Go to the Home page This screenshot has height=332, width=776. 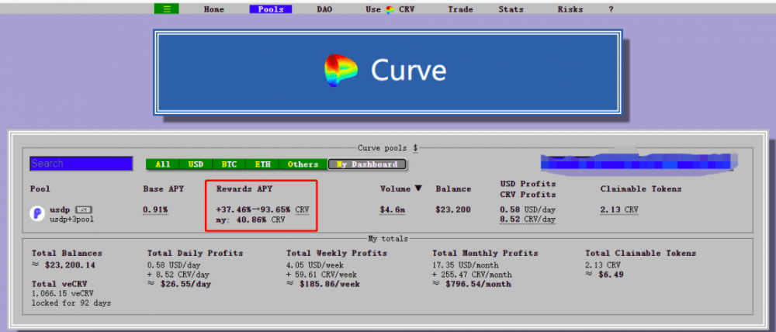[214, 9]
